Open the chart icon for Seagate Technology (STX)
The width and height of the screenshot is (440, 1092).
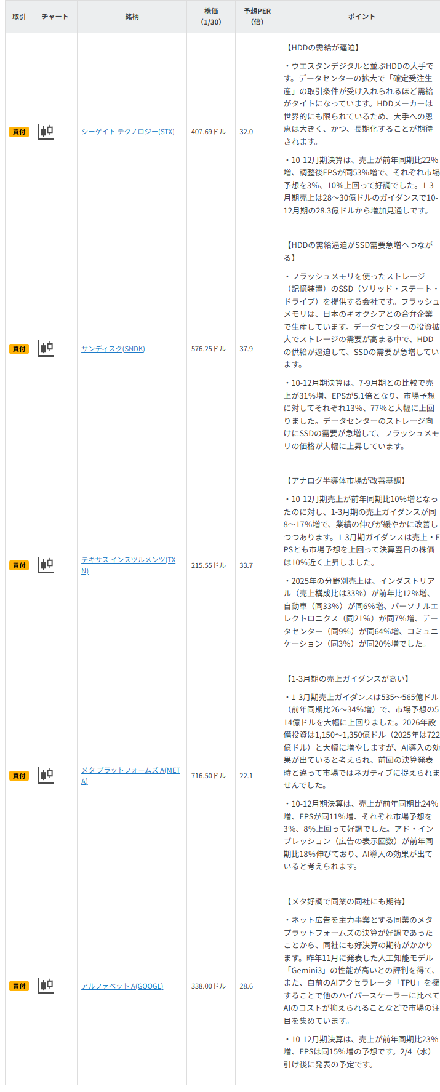(x=46, y=132)
